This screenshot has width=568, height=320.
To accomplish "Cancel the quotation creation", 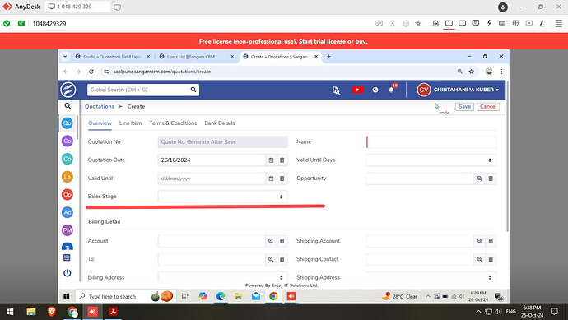I will click(488, 106).
